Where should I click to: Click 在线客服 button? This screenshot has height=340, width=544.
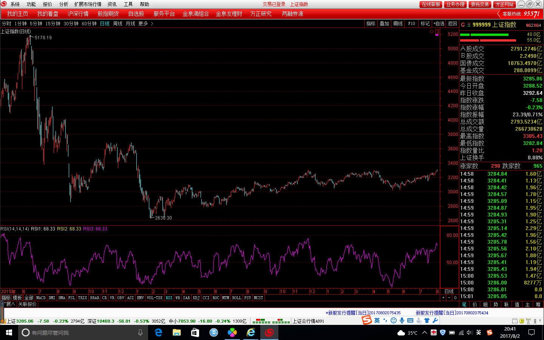pos(431,4)
